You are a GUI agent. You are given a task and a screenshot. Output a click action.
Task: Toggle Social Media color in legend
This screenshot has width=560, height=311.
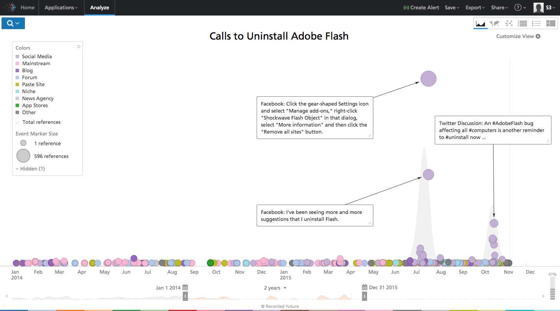37,57
